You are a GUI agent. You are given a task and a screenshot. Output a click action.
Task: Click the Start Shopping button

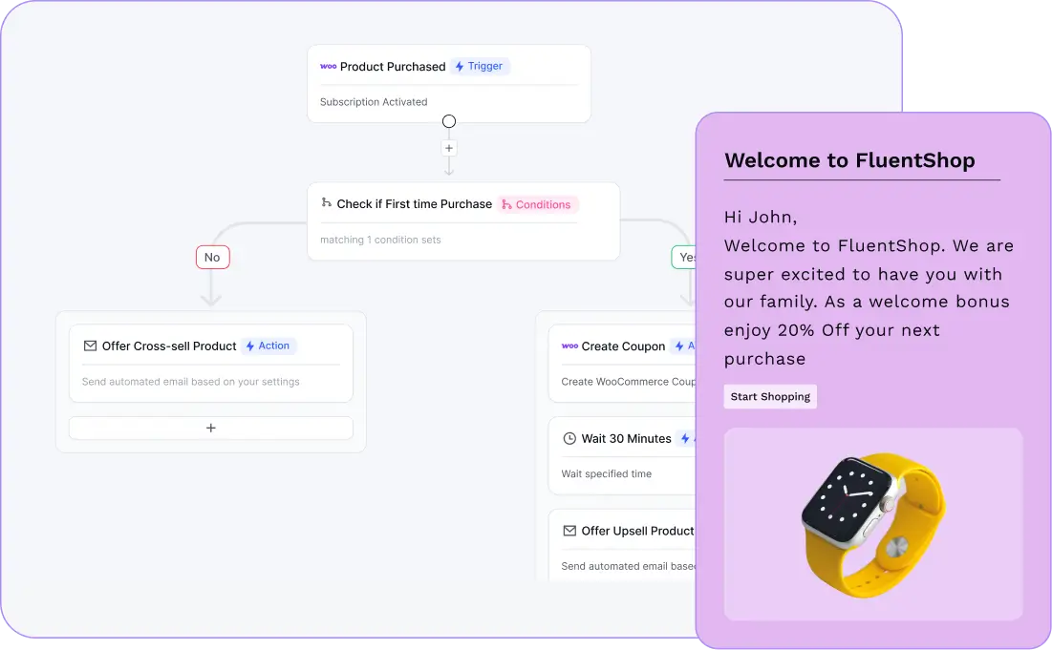click(x=770, y=397)
